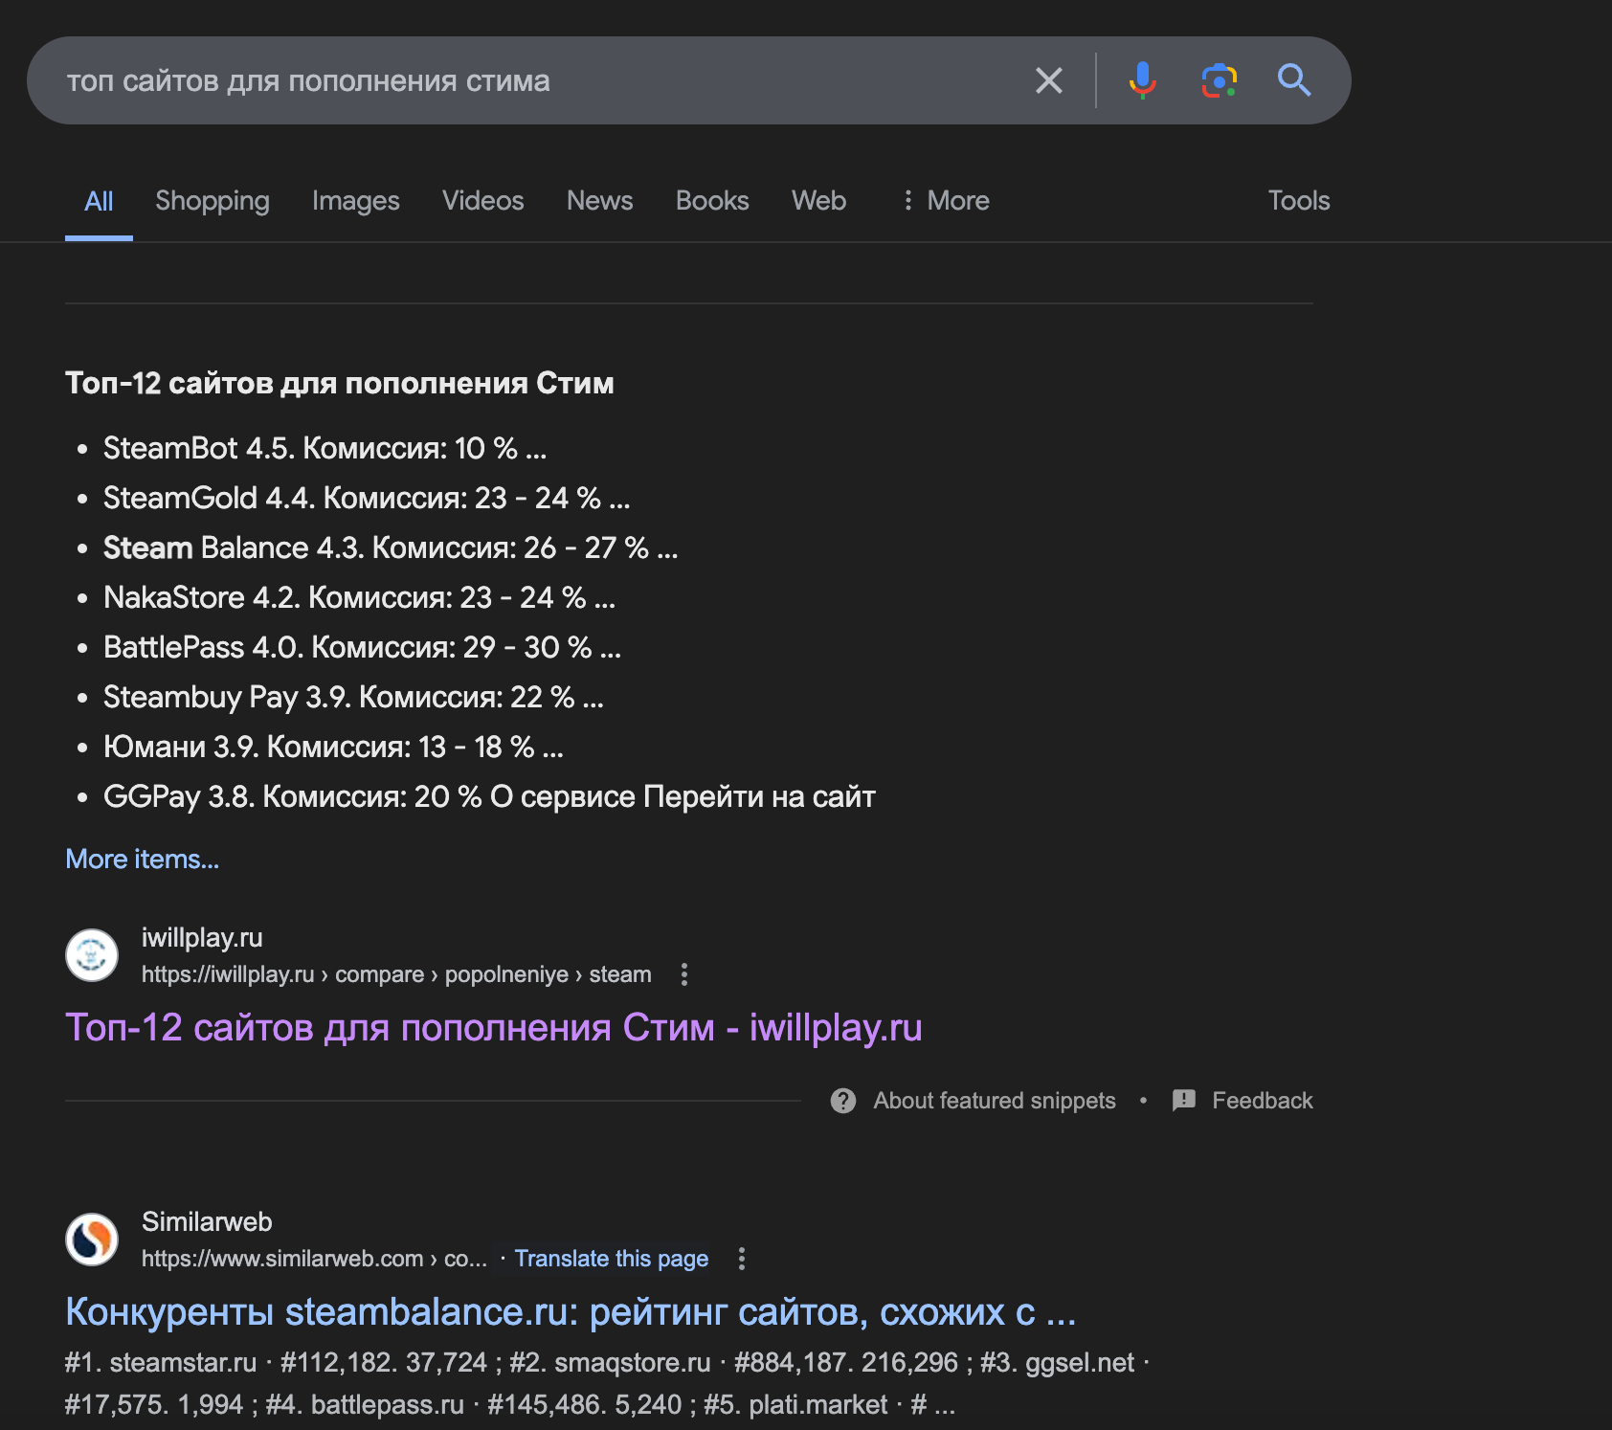Open options menu for the Similarweb result

click(x=741, y=1259)
